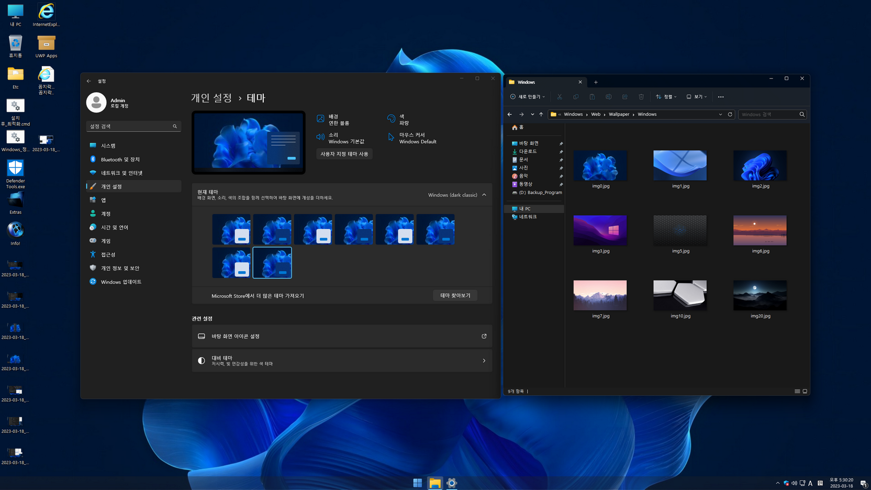Viewport: 871px width, 490px height.
Task: Go forward in Explorer navigation
Action: [x=521, y=114]
